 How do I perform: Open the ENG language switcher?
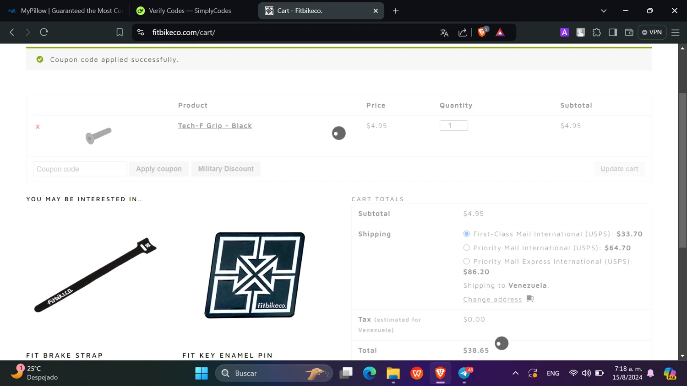[x=553, y=373]
